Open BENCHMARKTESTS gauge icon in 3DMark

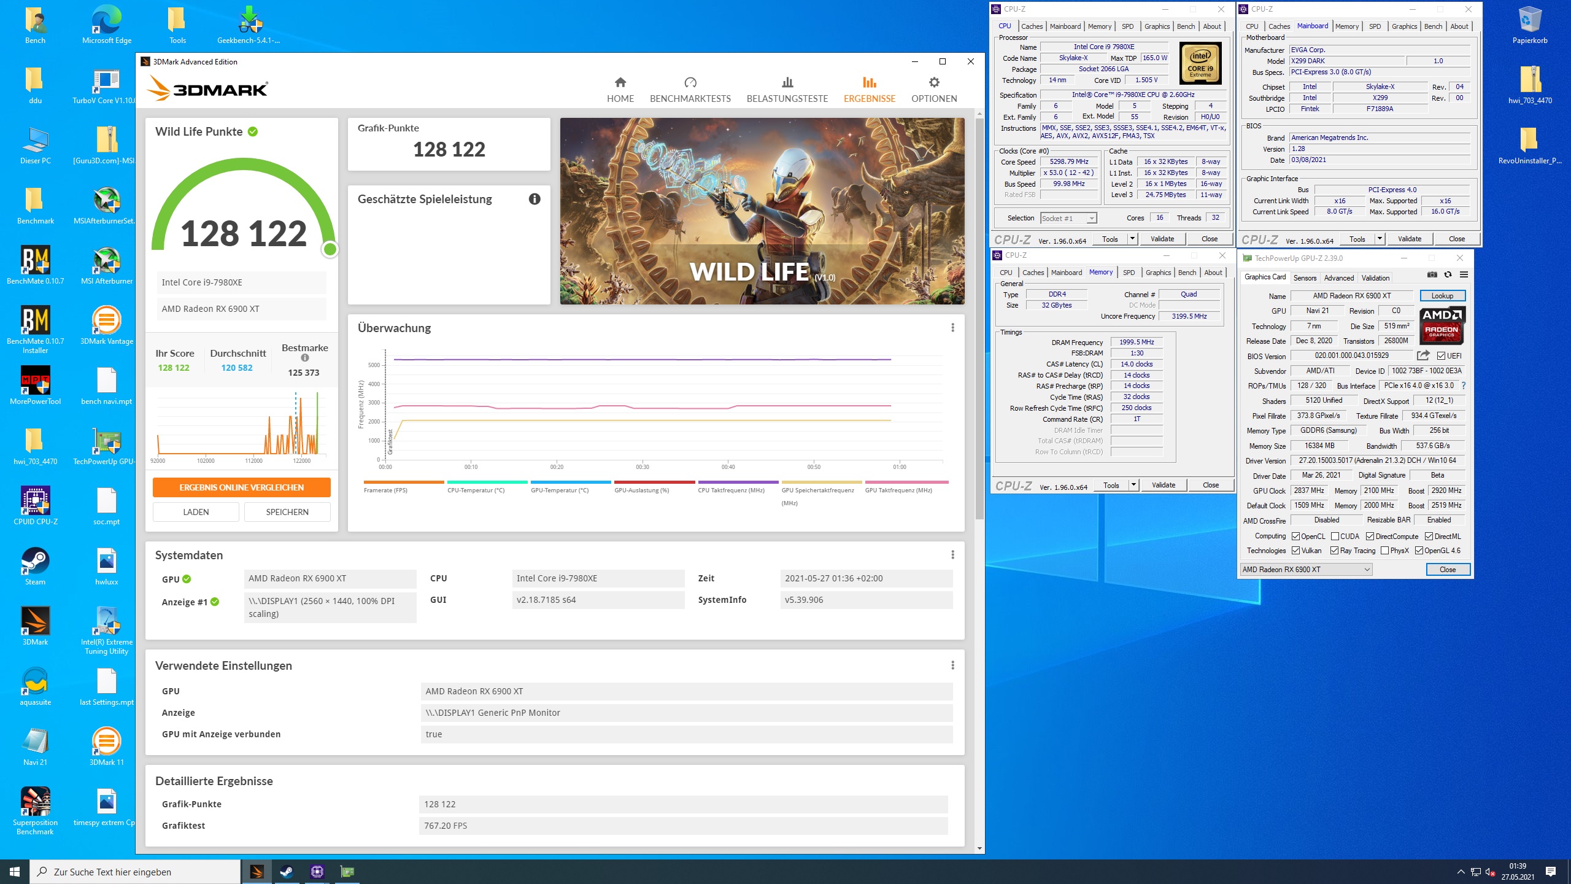click(x=690, y=82)
